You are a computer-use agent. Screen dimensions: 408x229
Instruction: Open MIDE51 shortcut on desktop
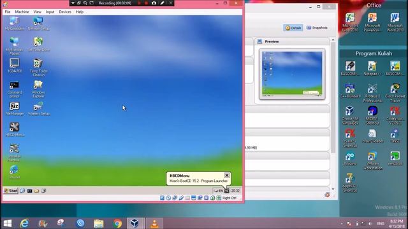click(x=372, y=115)
